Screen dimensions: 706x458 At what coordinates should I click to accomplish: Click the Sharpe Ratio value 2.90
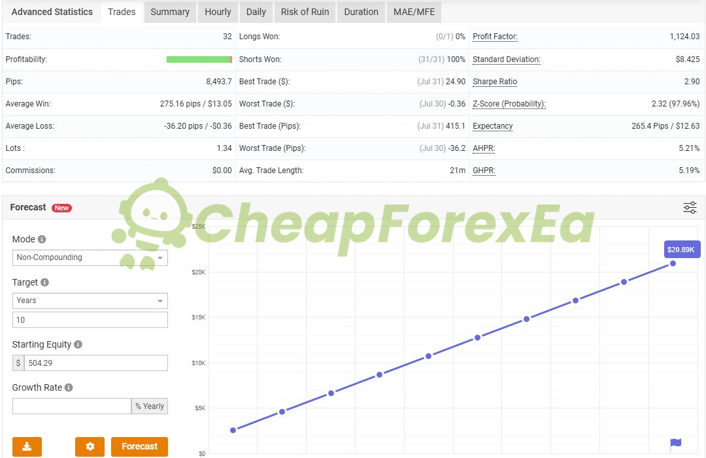point(692,82)
